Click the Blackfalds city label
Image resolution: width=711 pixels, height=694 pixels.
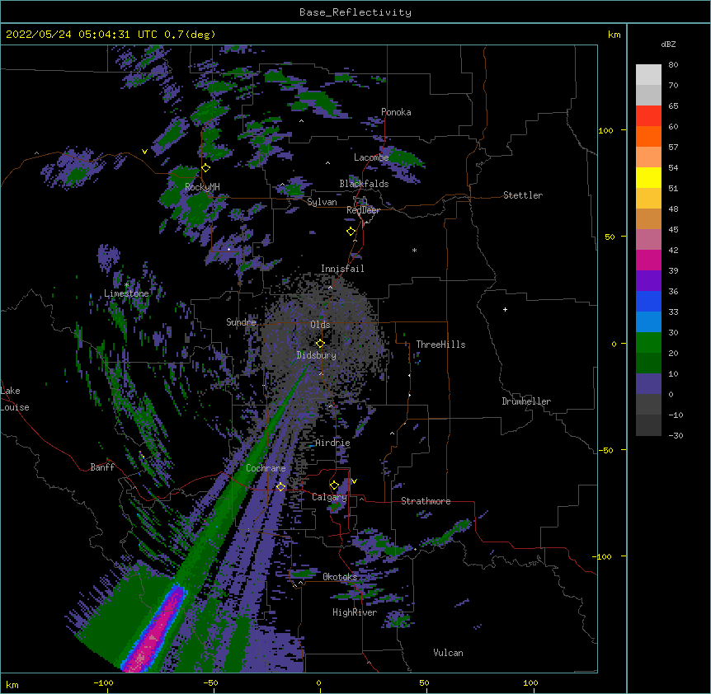364,184
